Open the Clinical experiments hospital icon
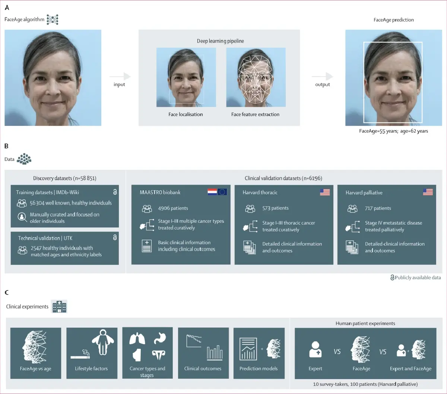The height and width of the screenshot is (394, 447). (60, 306)
